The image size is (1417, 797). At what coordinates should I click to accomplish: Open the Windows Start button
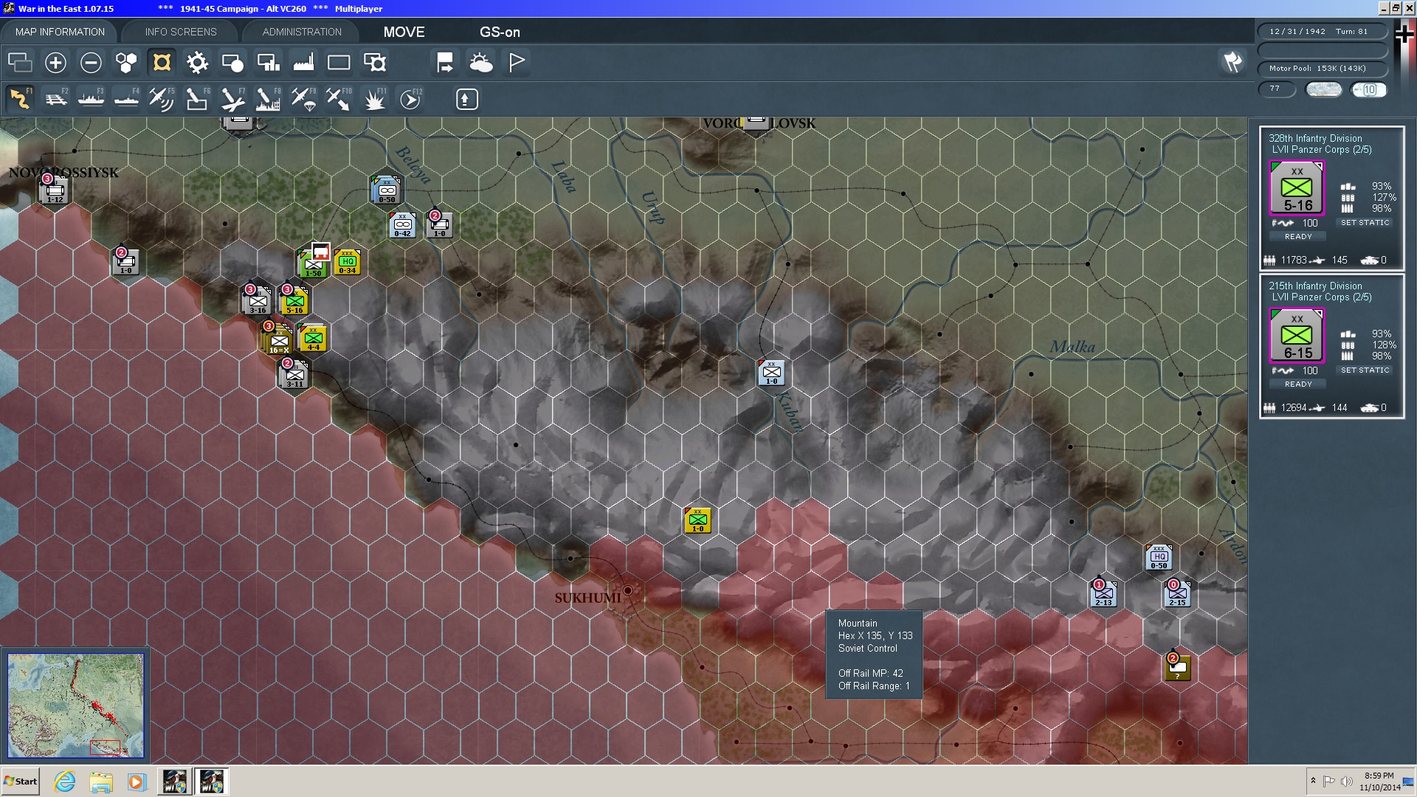[21, 782]
